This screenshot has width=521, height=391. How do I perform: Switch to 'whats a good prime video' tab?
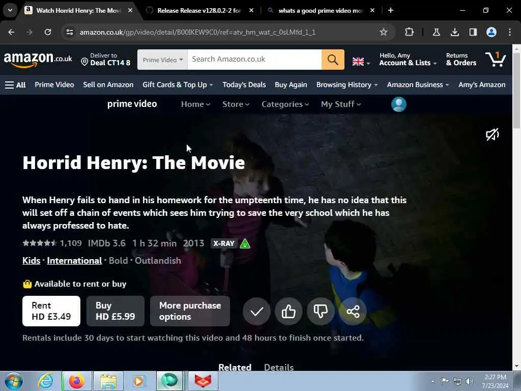[x=321, y=10]
